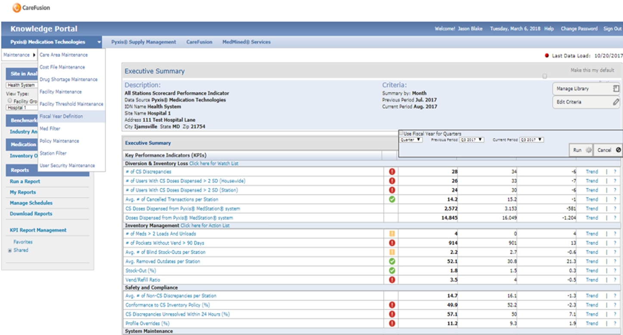Screen dimensions: 623x335
Task: Click the pencil icon on Edit Criteria
Action: (616, 102)
